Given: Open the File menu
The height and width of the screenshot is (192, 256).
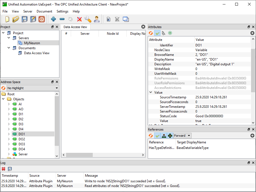Looking at the screenshot, I should (x=5, y=11).
